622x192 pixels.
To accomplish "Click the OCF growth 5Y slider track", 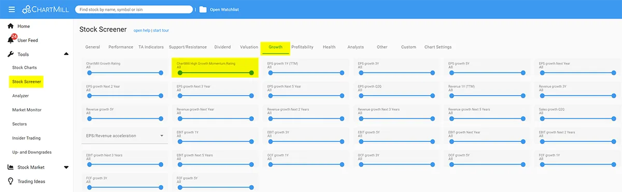I will click(487, 164).
